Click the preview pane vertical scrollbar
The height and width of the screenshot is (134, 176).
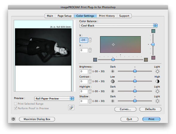pos(74,56)
